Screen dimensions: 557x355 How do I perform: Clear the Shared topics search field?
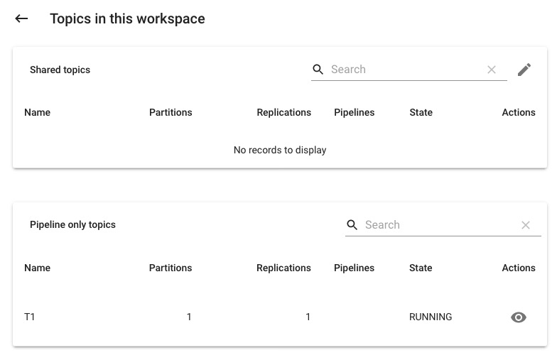(x=492, y=70)
